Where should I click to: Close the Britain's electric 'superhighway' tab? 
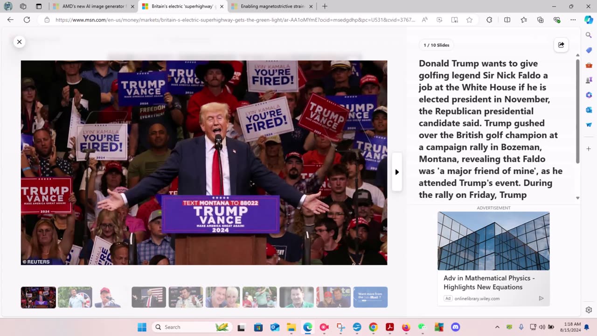[x=222, y=7]
